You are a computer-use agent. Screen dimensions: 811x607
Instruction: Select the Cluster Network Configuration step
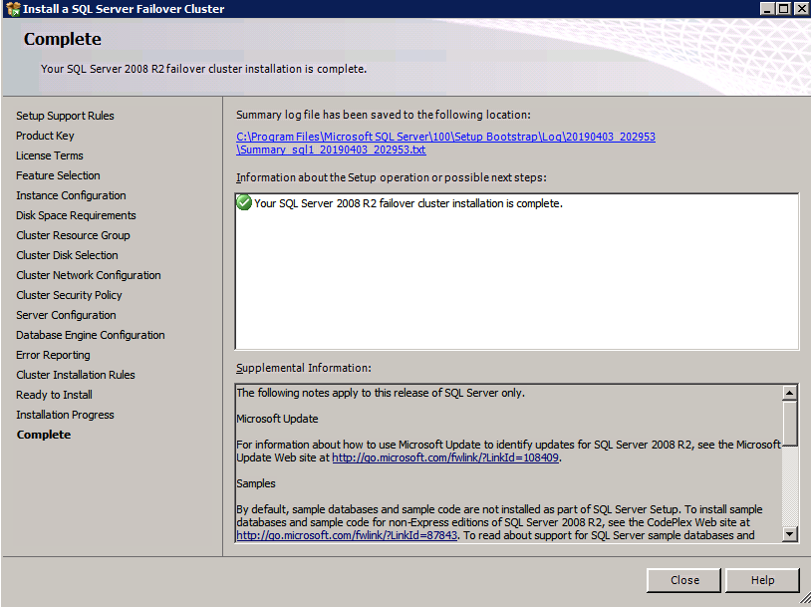pos(89,275)
